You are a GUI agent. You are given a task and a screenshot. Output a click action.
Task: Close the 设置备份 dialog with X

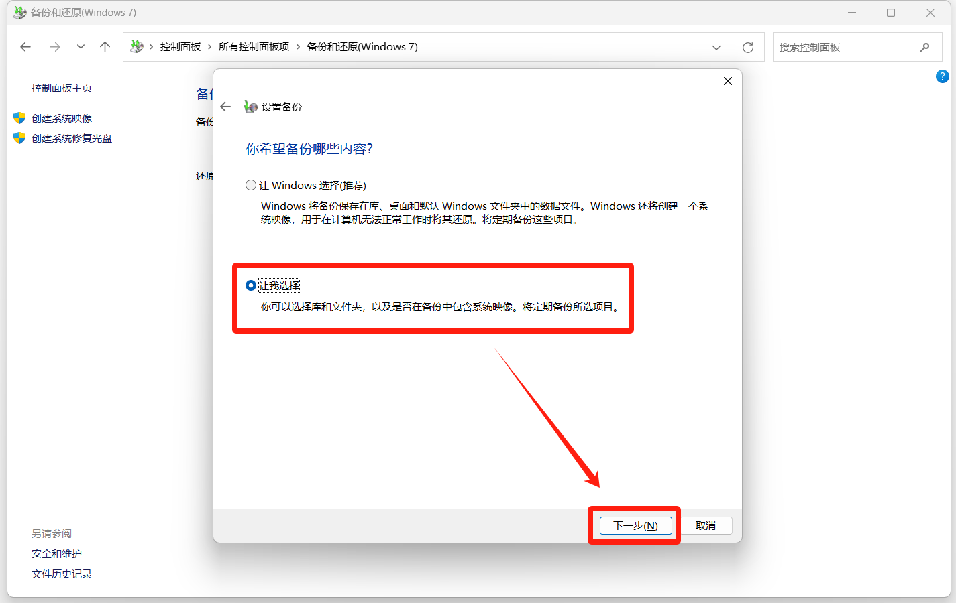click(x=727, y=81)
